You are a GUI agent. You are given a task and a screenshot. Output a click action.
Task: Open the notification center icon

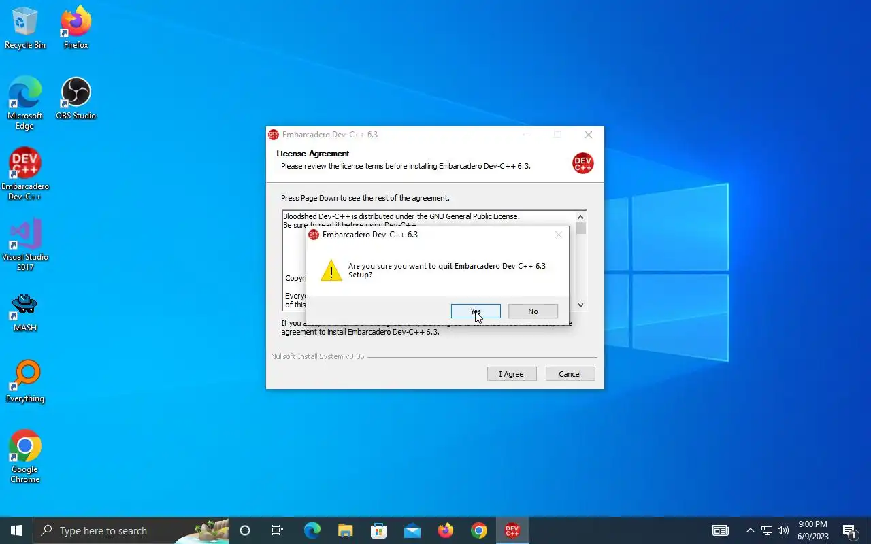(850, 530)
